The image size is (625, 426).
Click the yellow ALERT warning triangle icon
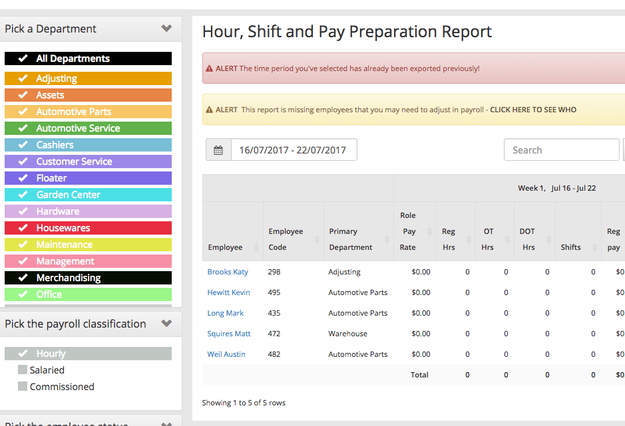(210, 108)
